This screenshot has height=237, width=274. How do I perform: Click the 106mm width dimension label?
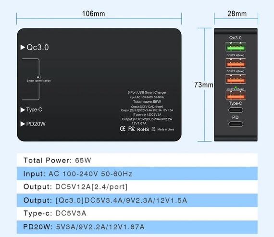(x=93, y=14)
